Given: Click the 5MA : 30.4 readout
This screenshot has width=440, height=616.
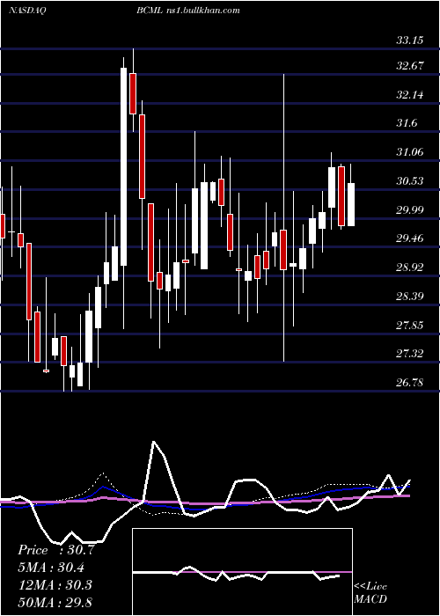Looking at the screenshot, I should tap(51, 568).
